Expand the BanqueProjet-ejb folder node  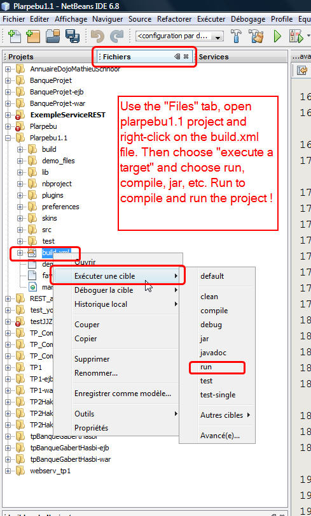[x=8, y=92]
